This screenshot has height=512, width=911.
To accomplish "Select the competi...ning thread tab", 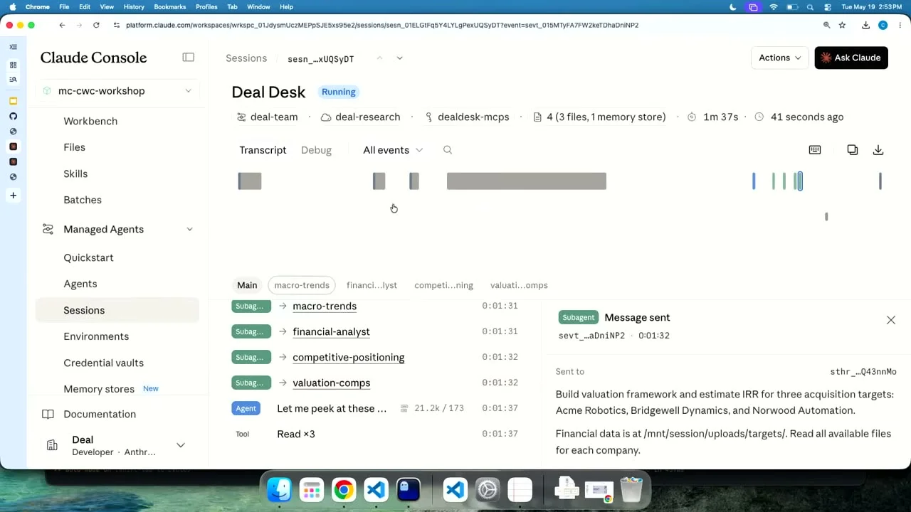I will (443, 285).
